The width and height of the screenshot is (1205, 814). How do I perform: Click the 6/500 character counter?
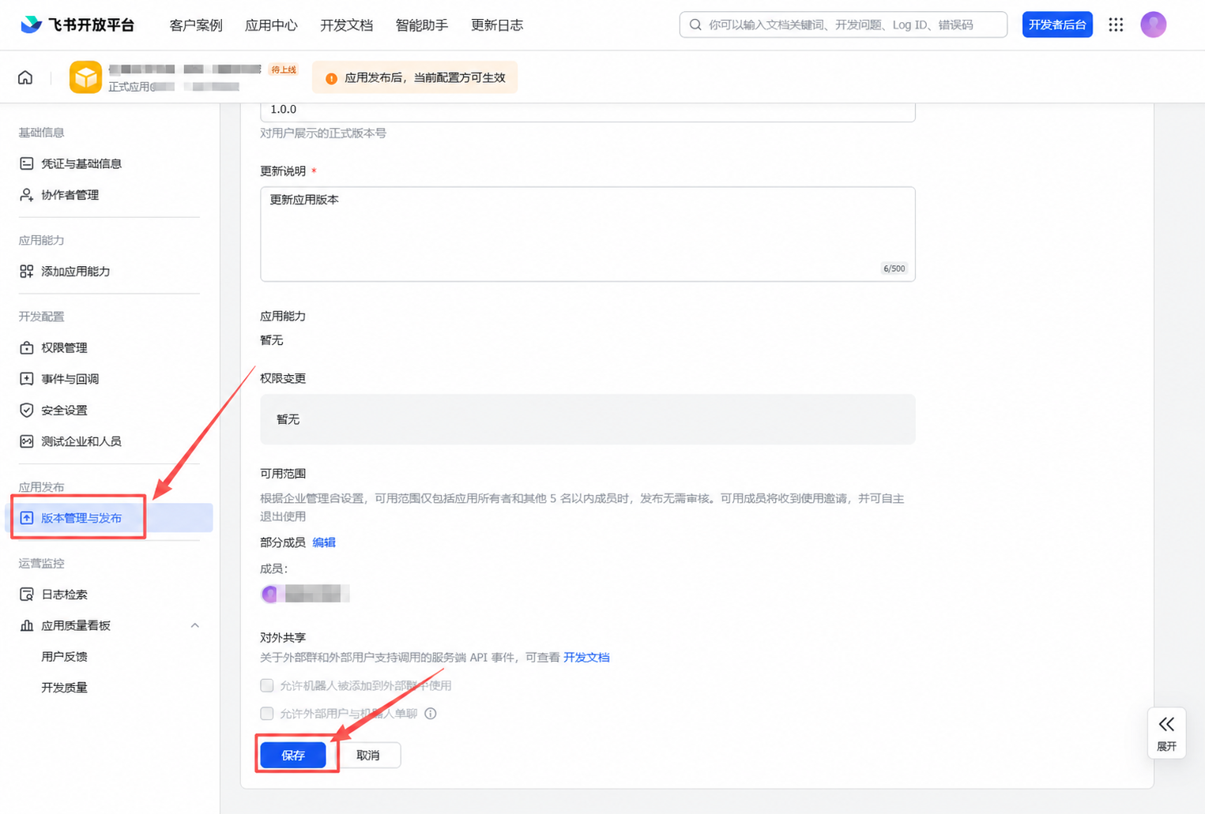click(894, 268)
